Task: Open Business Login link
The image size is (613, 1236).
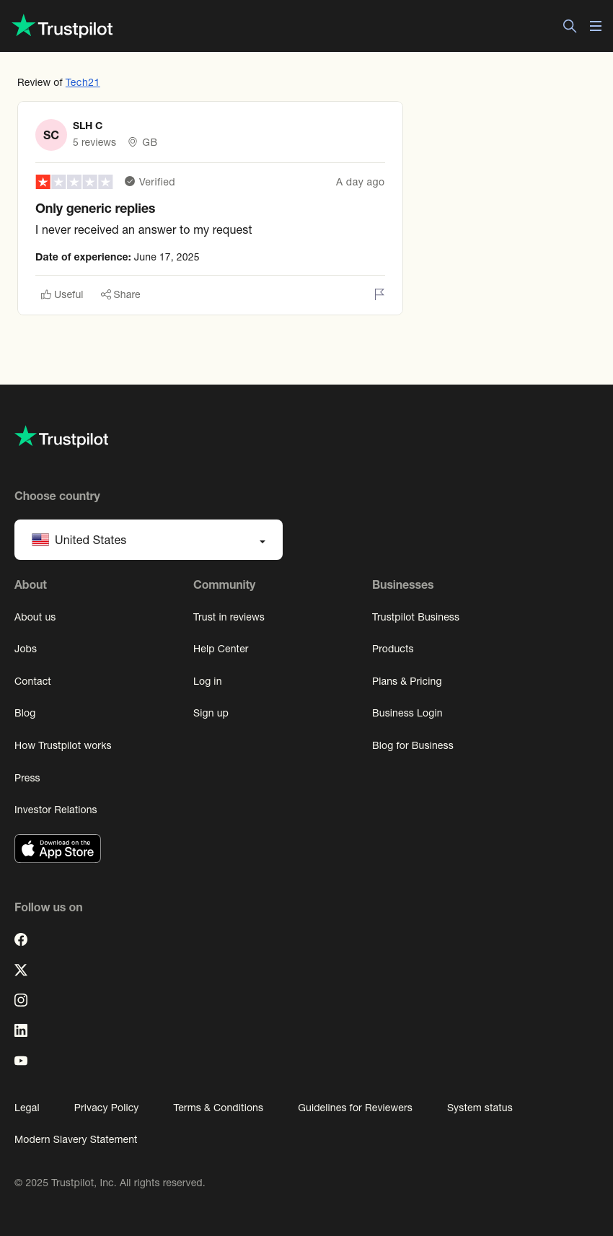Action: [x=407, y=713]
